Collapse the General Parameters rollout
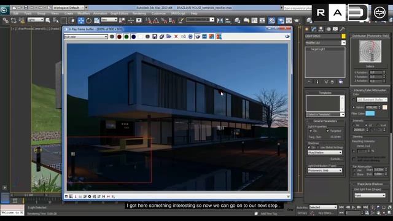Image resolution: width=393 pixels, height=221 pixels. coord(325,121)
